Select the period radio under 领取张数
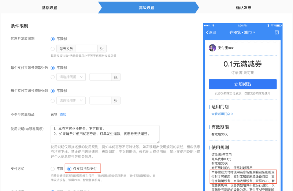 [53, 77]
